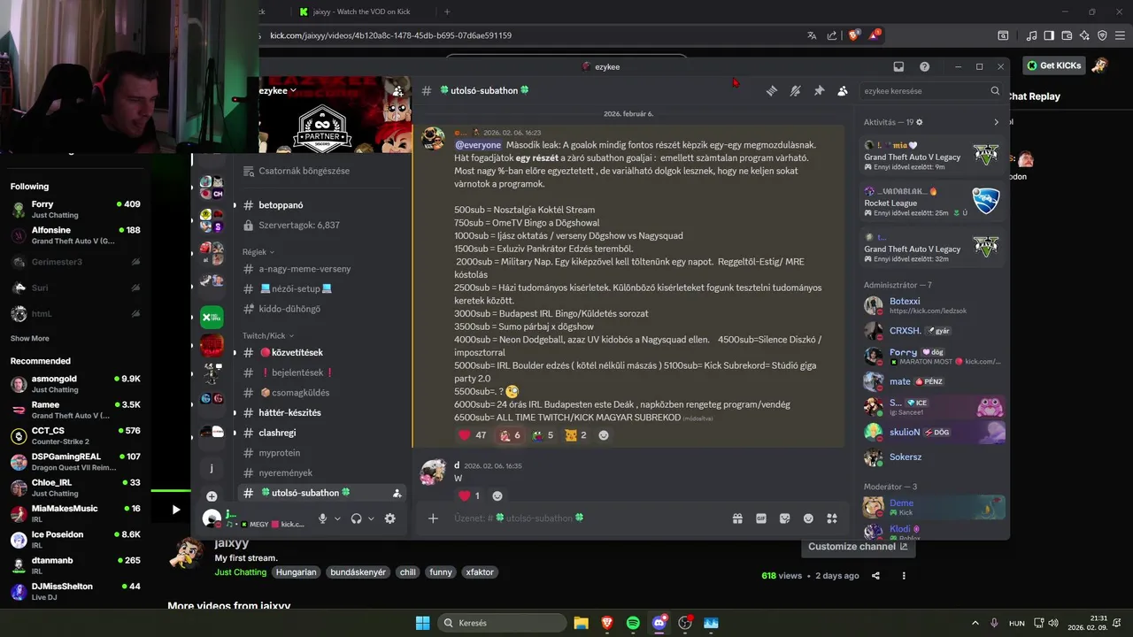Toggle the heart reaction with 47
The image size is (1133, 637).
tap(472, 435)
